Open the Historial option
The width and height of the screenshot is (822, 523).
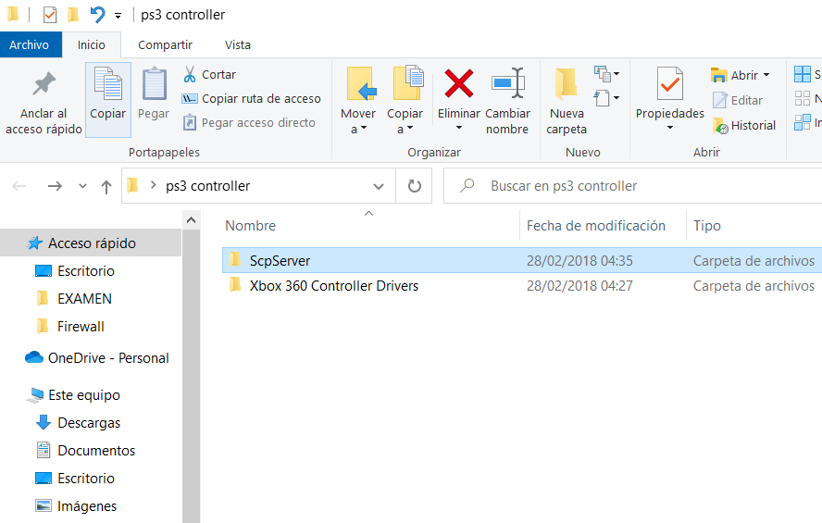tap(743, 125)
